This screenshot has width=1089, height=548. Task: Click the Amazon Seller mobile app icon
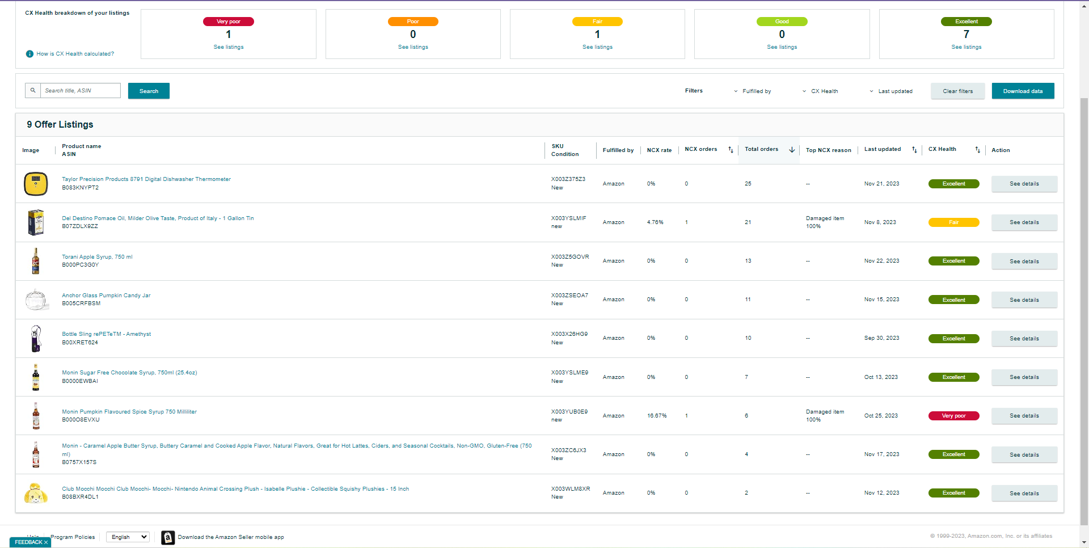[x=168, y=537]
